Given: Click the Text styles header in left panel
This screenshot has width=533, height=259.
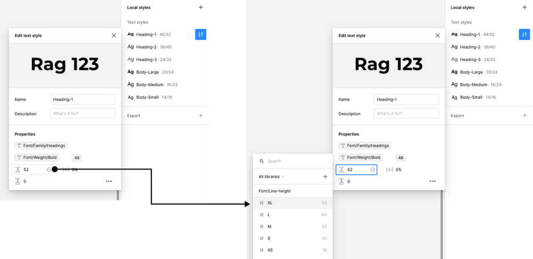Looking at the screenshot, I should coord(138,22).
